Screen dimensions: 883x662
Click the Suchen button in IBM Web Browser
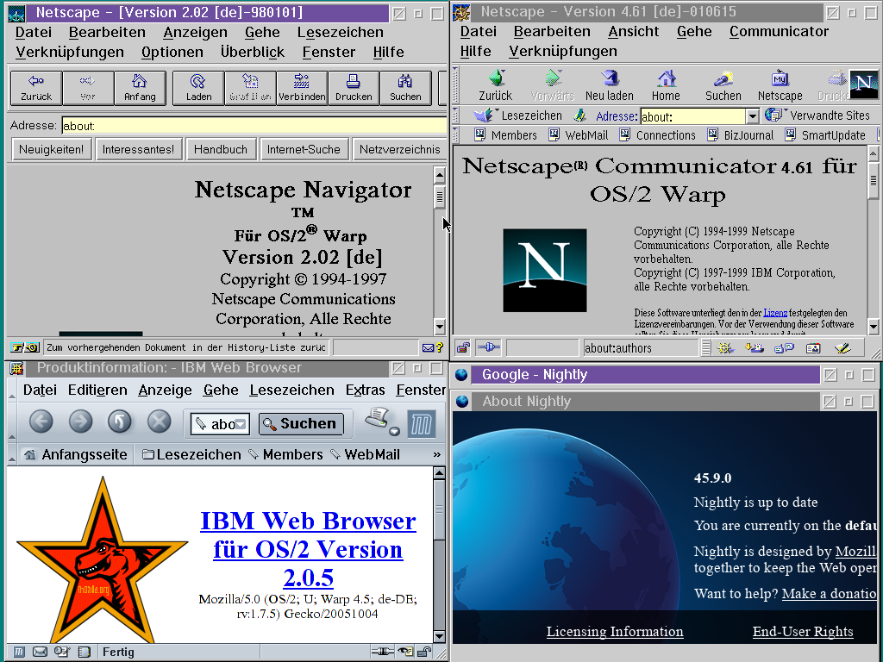301,424
